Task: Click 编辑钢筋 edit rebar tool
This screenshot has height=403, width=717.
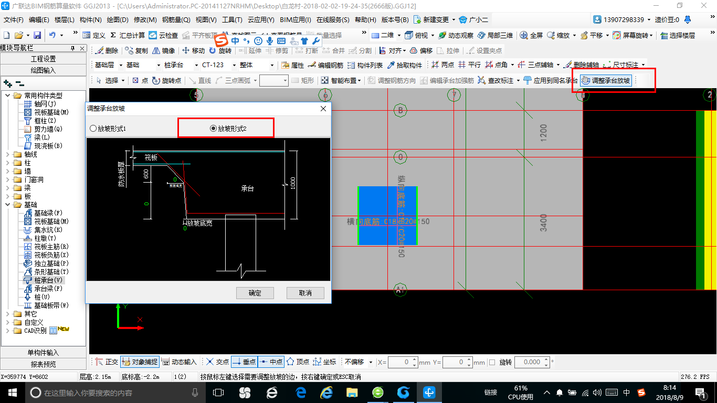Action: (x=325, y=66)
